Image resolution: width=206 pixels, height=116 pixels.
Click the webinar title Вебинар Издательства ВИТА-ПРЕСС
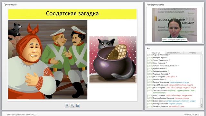(x=22, y=115)
